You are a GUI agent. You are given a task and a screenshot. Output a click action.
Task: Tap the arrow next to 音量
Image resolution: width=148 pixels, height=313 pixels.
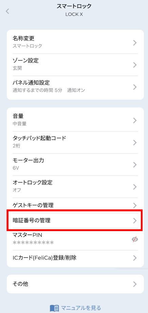[135, 120]
